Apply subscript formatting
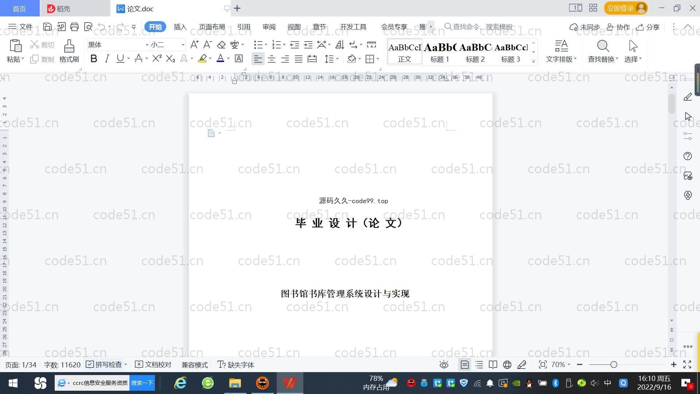 (x=170, y=58)
